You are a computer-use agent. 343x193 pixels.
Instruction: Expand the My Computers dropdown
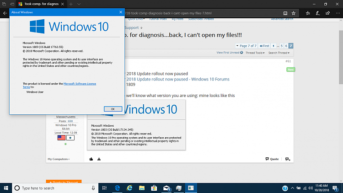pos(59,159)
